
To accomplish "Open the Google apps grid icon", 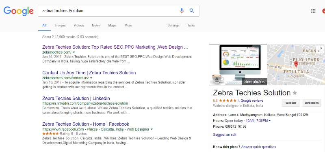I will [313, 11].
